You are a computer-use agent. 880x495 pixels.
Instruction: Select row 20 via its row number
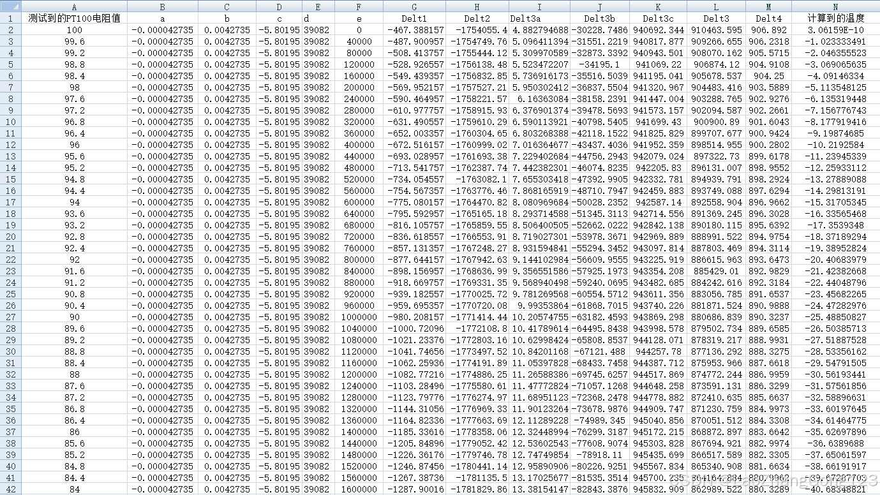click(x=11, y=237)
